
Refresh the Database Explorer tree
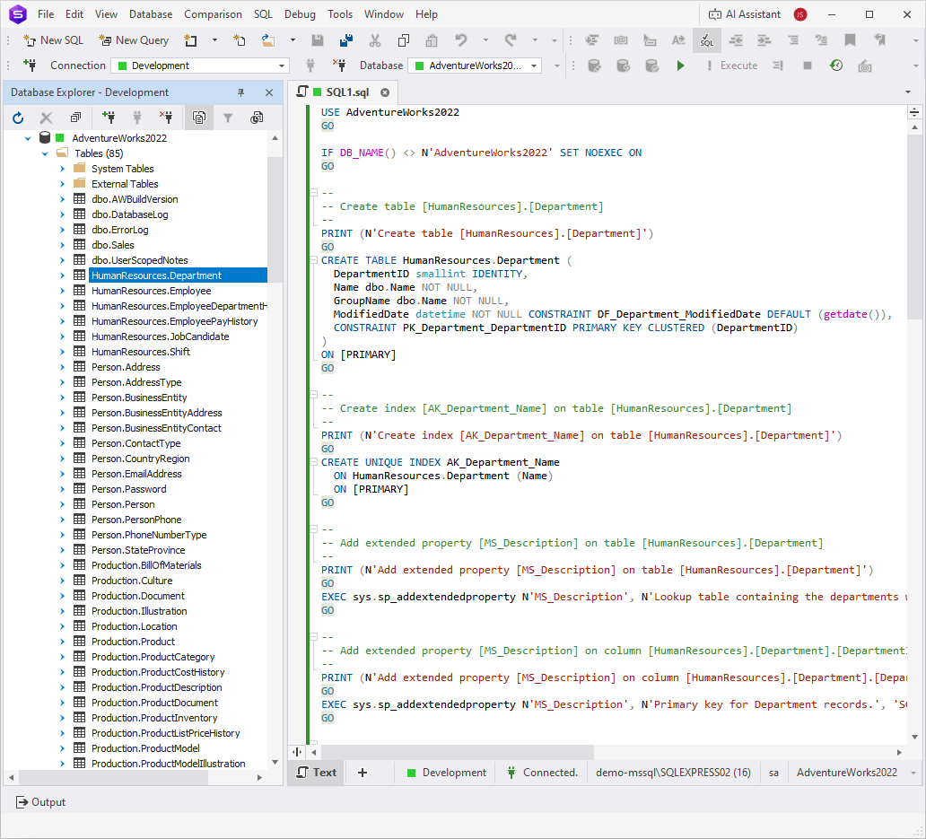(x=18, y=118)
